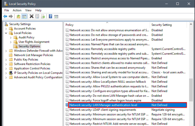Go up one level with folder icon
This screenshot has height=126, width=195.
point(18,16)
